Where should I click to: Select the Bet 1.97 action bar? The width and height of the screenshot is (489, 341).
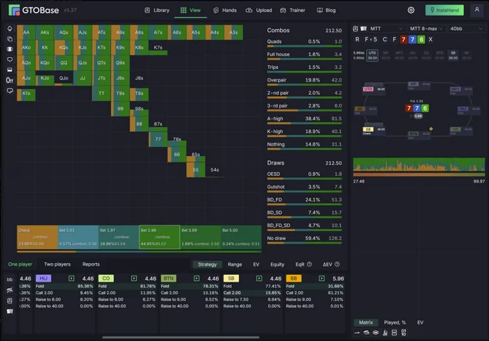pos(119,237)
